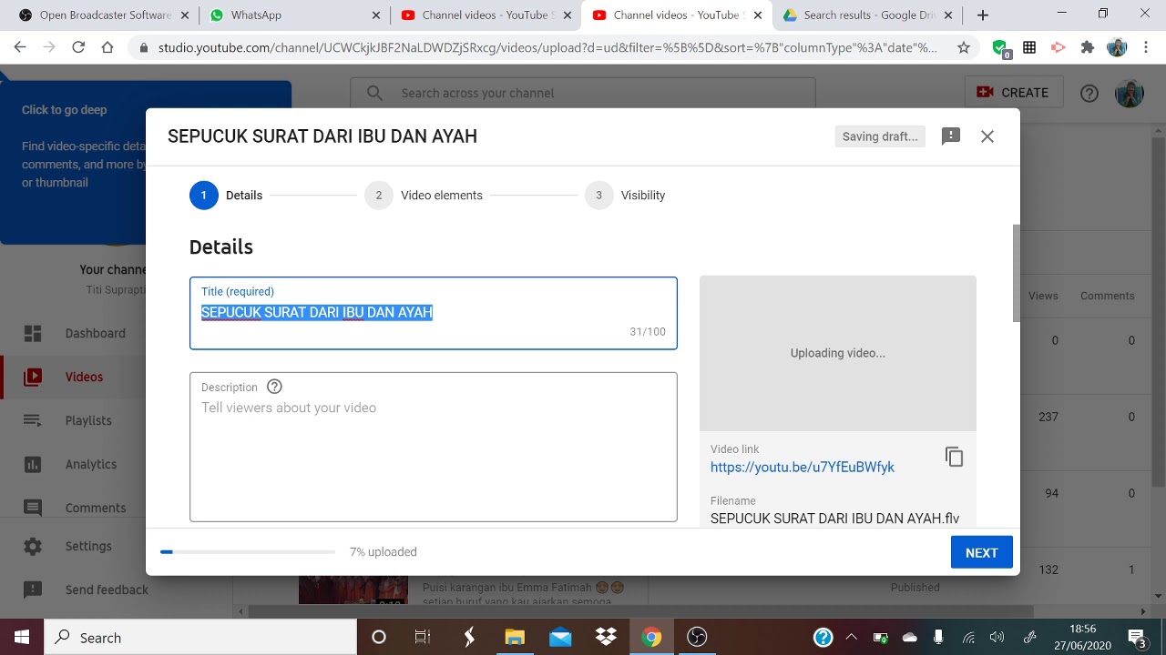Open Chrome extensions puzzle icon
1166x655 pixels.
(x=1087, y=48)
